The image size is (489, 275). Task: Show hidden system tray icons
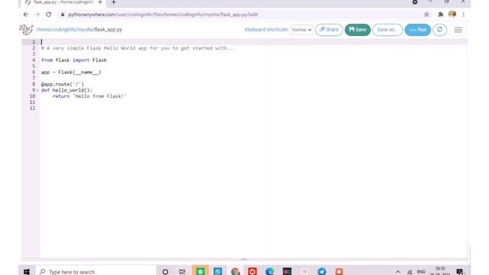(x=397, y=272)
